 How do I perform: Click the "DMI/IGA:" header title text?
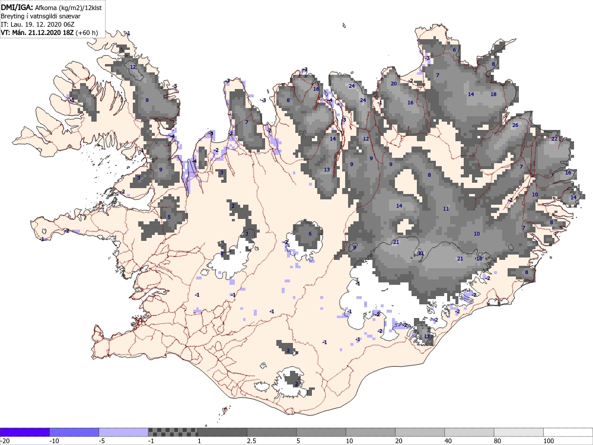17,7
